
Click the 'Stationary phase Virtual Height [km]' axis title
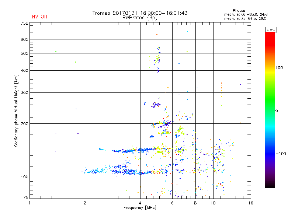(x=16, y=111)
